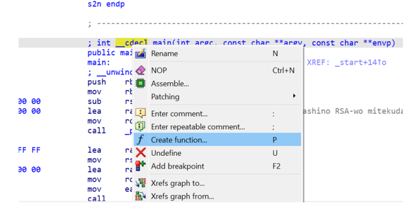Select Enter repeatable comment... item
This screenshot has width=420, height=209.
pyautogui.click(x=217, y=126)
